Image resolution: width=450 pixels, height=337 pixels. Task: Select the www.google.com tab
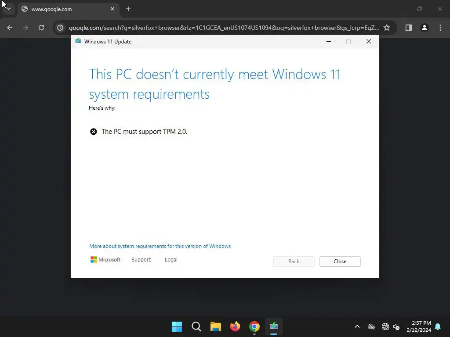(x=69, y=9)
